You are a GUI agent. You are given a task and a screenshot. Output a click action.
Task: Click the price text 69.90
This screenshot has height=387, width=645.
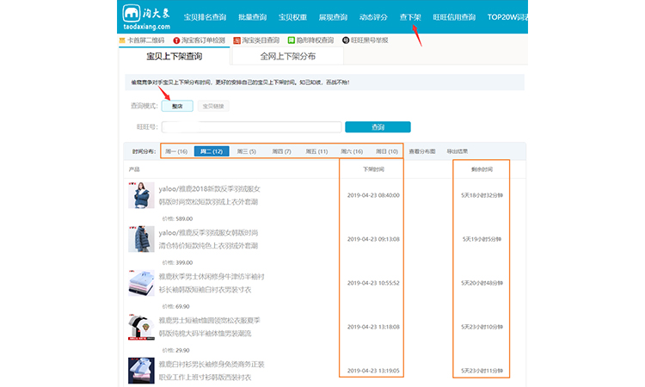pos(182,306)
